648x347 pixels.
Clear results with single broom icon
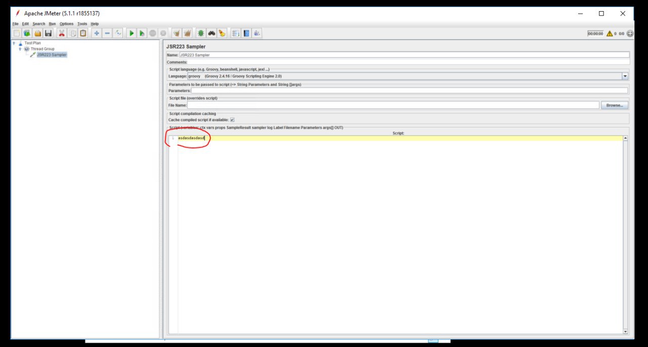click(x=177, y=33)
